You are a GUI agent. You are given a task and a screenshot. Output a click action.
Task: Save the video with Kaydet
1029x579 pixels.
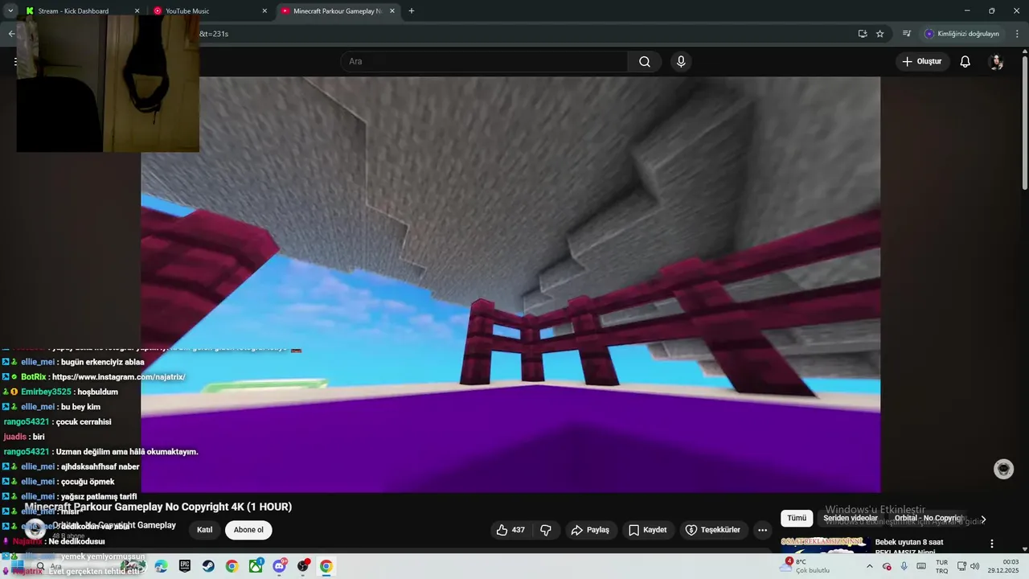point(648,530)
